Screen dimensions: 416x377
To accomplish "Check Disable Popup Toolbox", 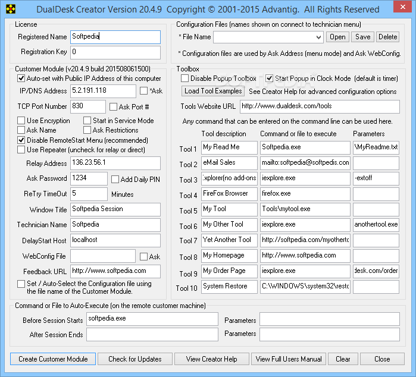I will [x=184, y=78].
